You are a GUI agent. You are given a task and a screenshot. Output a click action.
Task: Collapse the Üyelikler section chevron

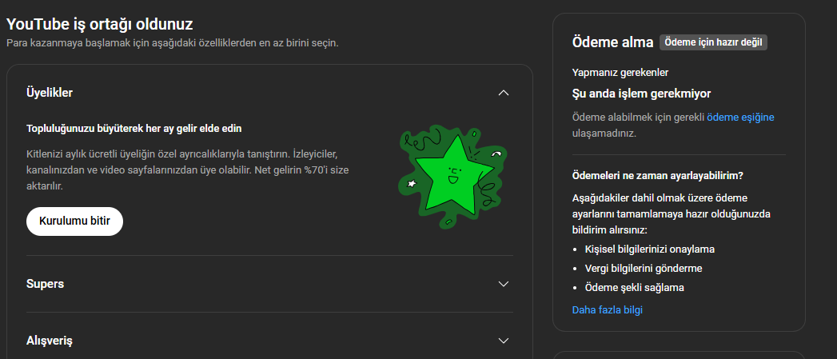pos(503,93)
